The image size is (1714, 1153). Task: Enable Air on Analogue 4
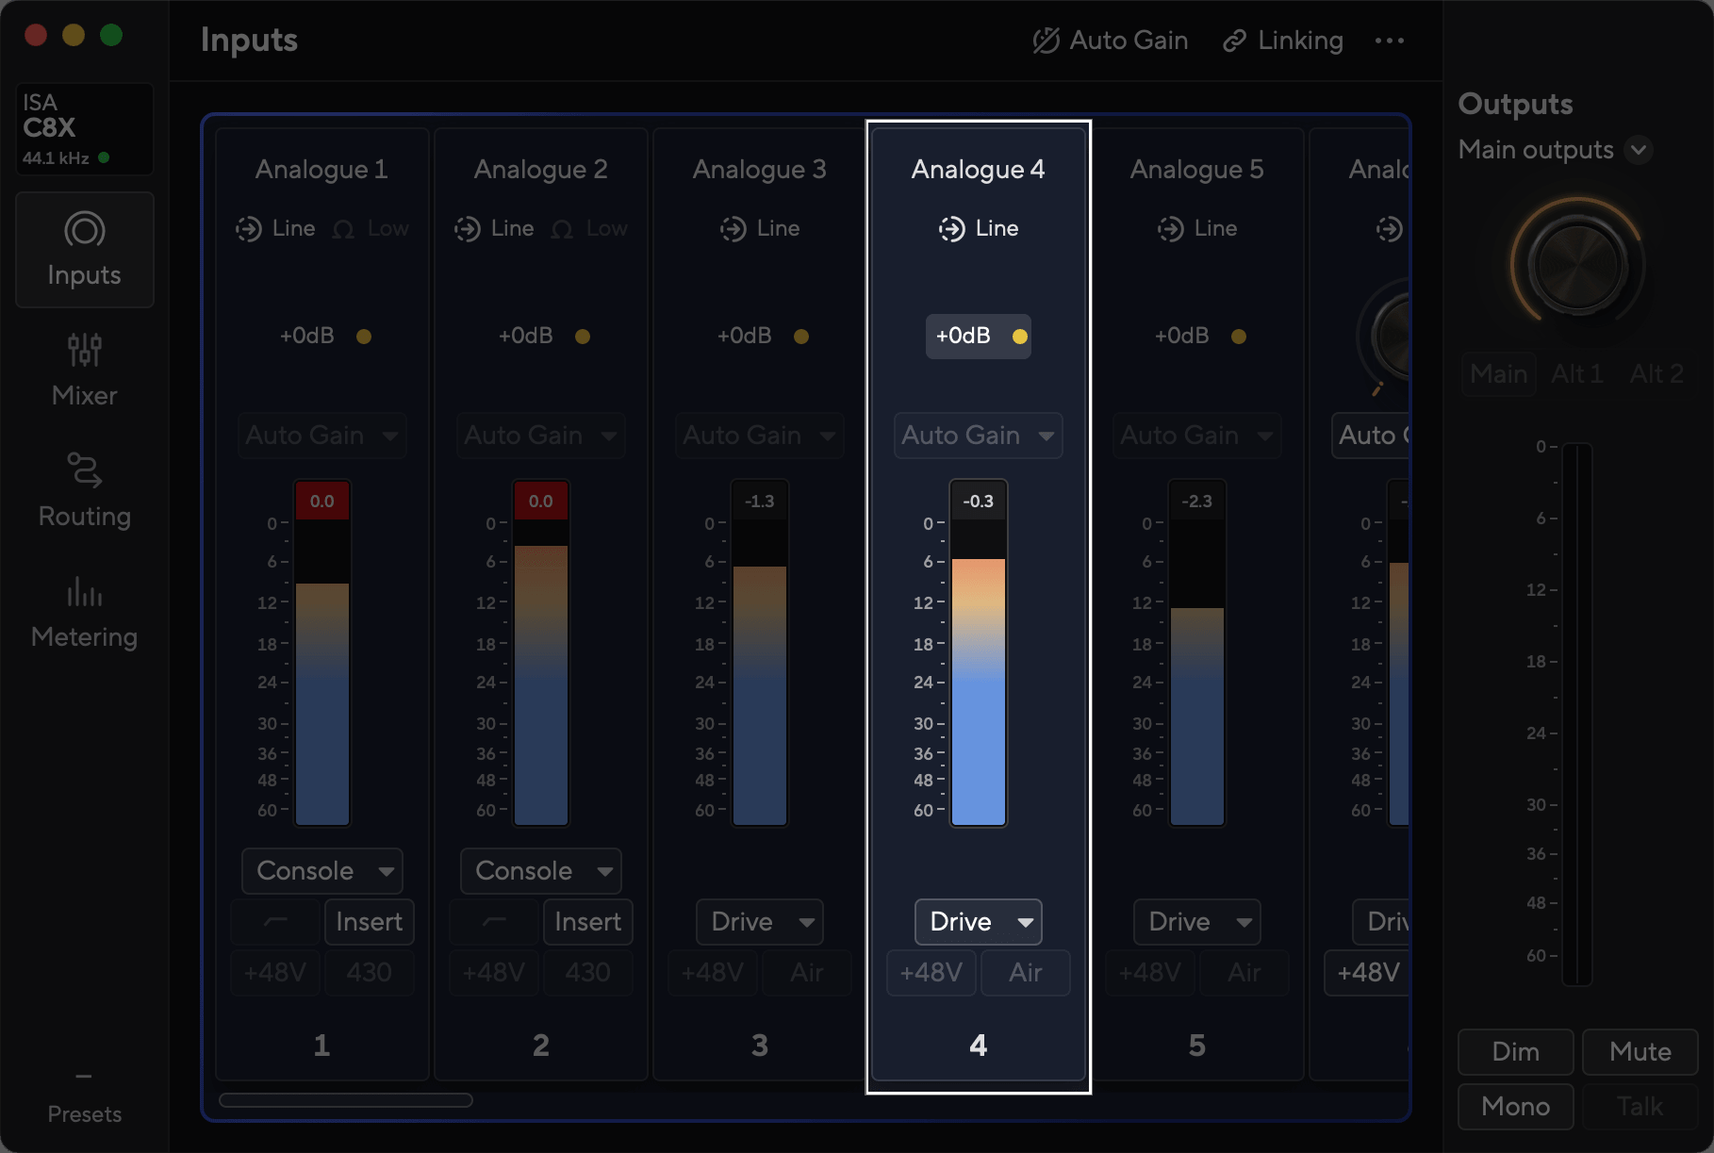coord(1025,972)
